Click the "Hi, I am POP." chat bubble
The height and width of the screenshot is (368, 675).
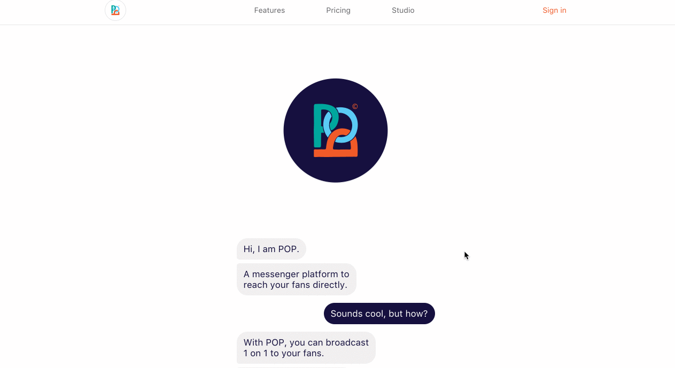tap(271, 249)
